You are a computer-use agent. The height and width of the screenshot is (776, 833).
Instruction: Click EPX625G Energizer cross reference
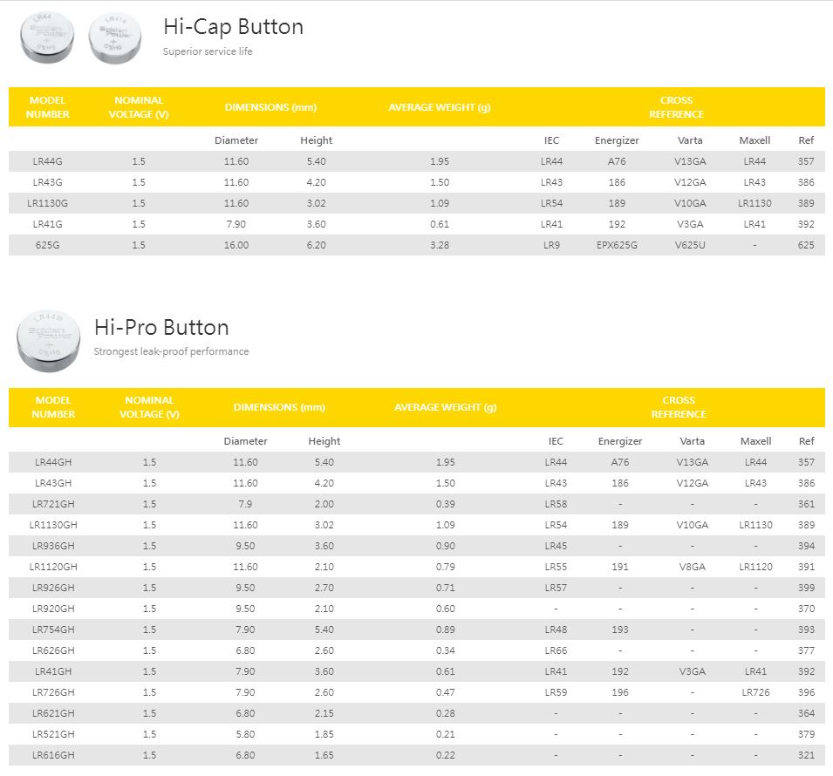pyautogui.click(x=617, y=245)
